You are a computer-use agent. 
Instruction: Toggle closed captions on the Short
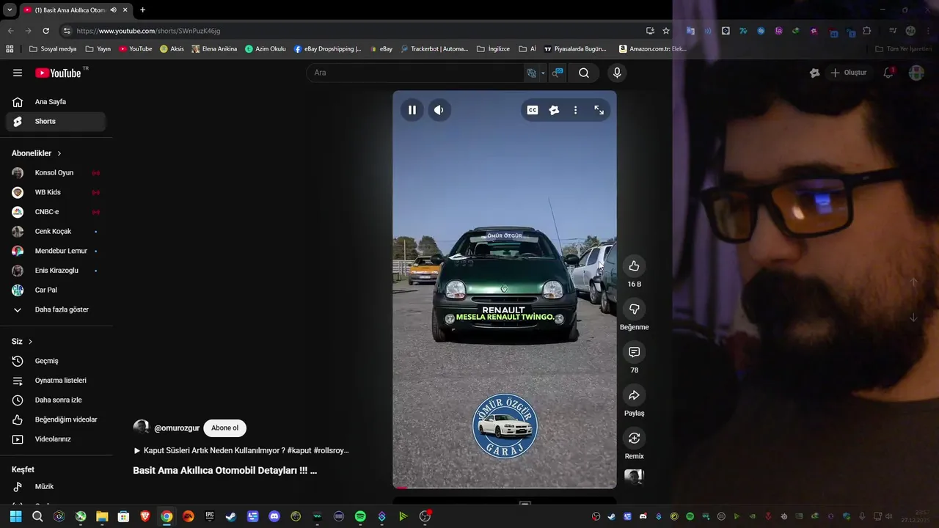tap(533, 110)
